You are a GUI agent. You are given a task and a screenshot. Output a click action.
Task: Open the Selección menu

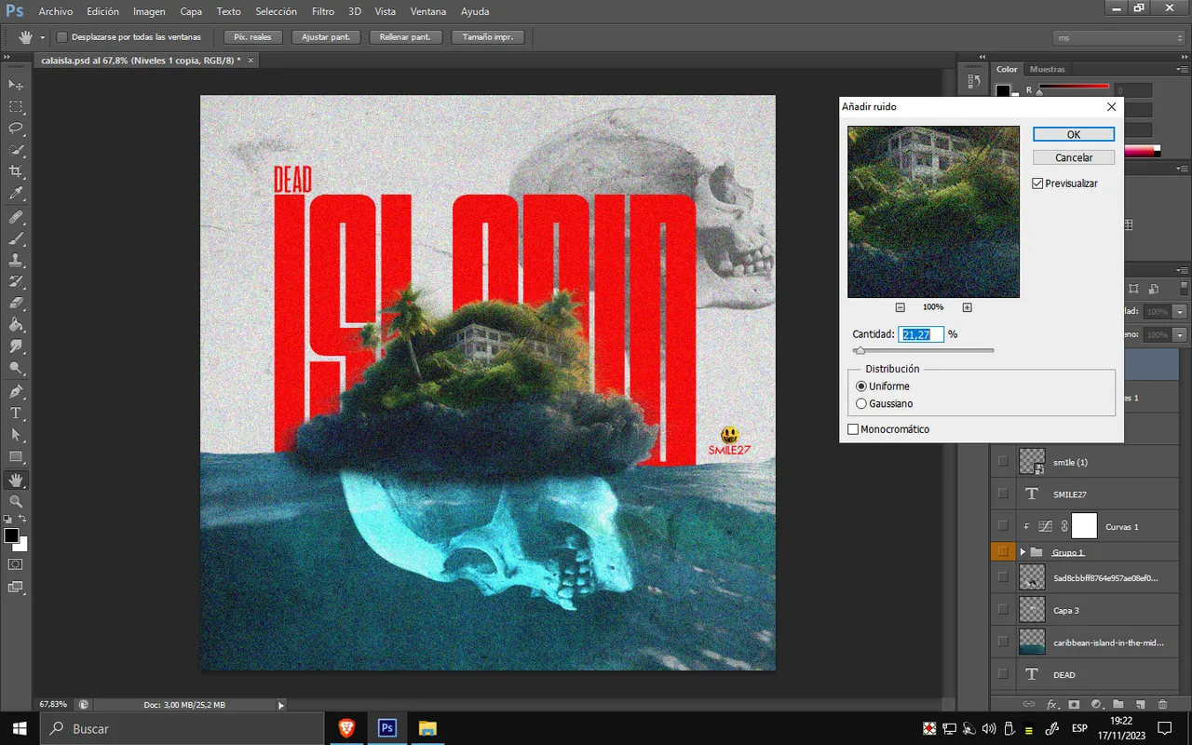point(276,11)
